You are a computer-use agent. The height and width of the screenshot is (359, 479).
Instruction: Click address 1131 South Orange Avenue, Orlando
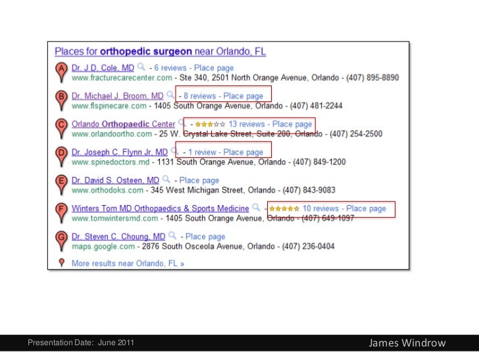tap(221, 162)
